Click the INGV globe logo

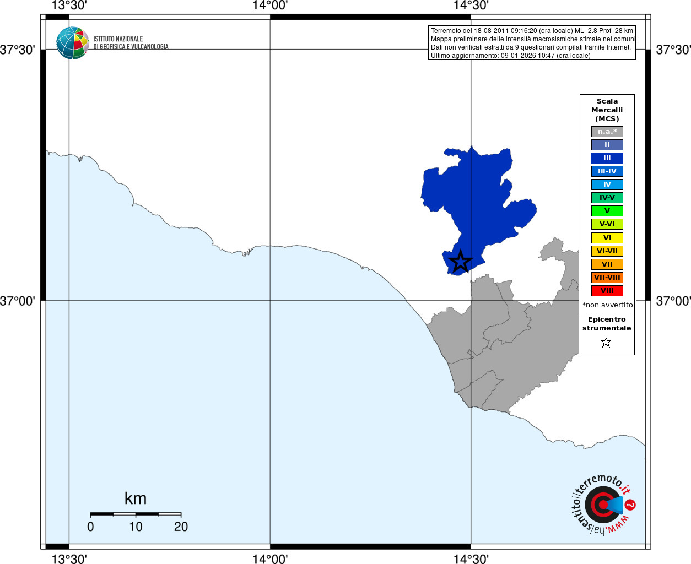[x=73, y=43]
